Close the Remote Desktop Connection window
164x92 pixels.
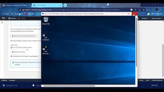point(135,14)
